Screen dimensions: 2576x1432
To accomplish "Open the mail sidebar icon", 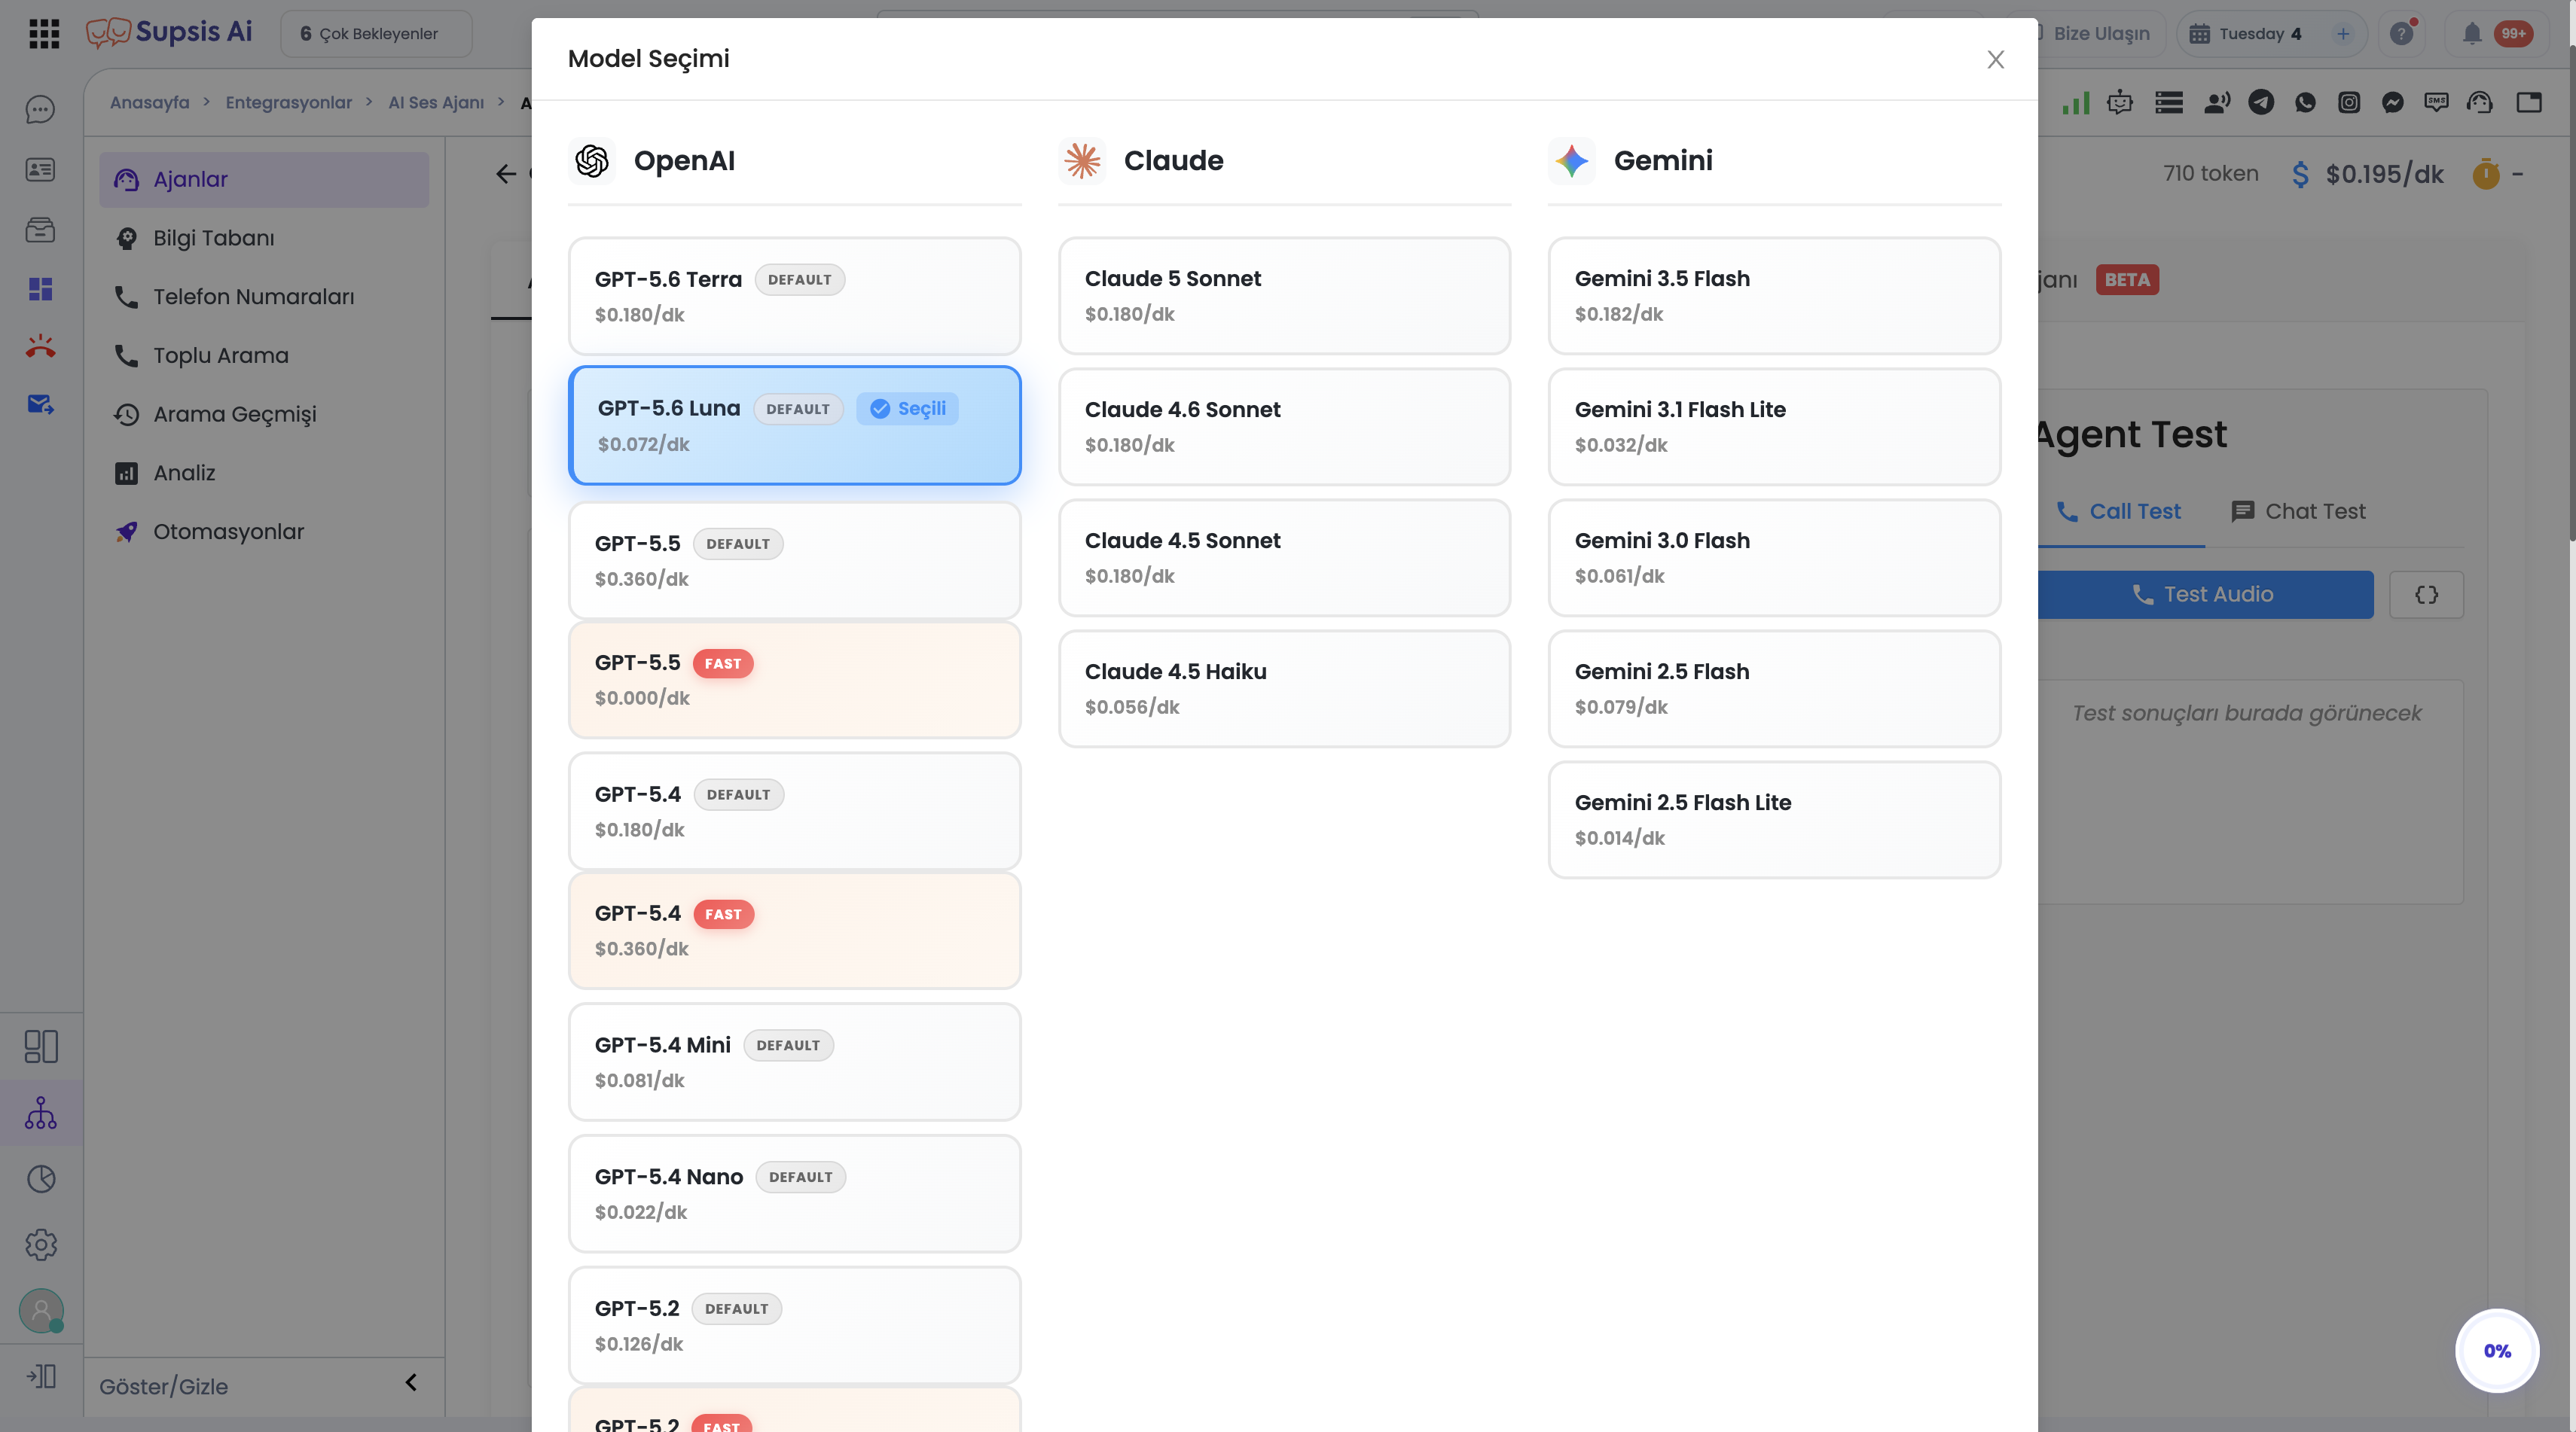I will 40,405.
